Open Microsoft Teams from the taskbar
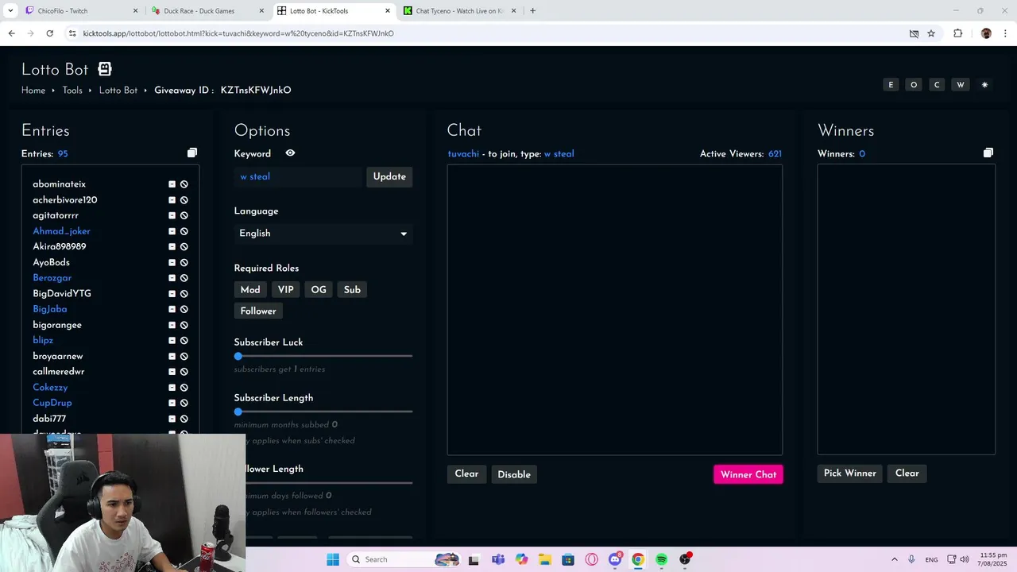The height and width of the screenshot is (572, 1017). click(x=498, y=559)
